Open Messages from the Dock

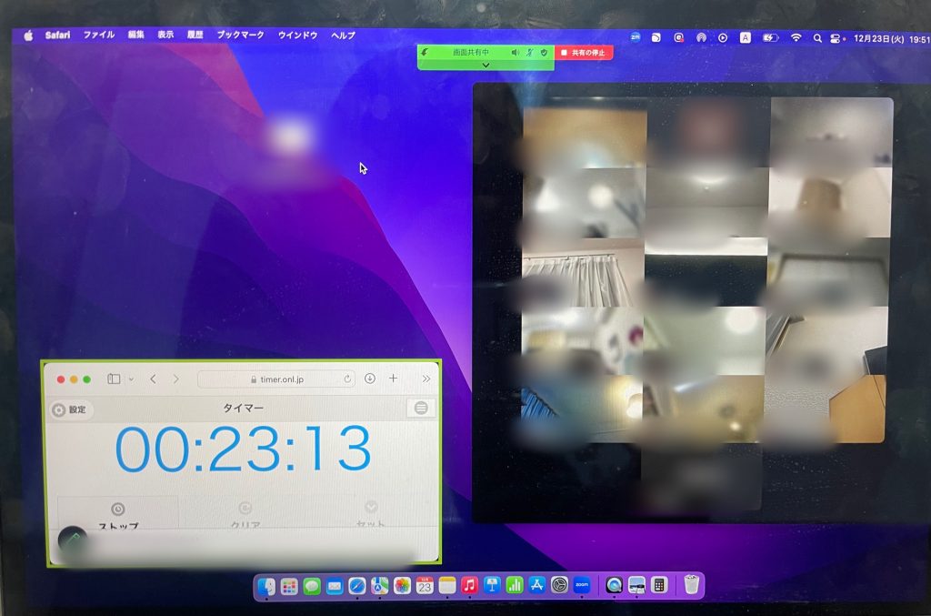point(312,586)
